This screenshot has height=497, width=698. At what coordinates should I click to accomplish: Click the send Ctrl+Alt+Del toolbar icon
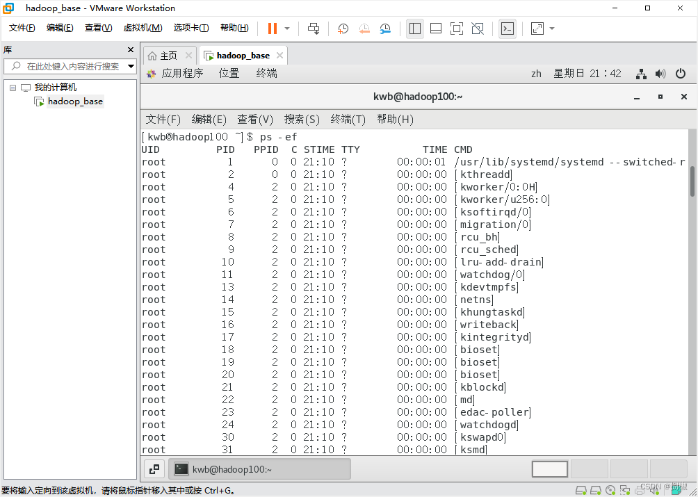click(314, 28)
